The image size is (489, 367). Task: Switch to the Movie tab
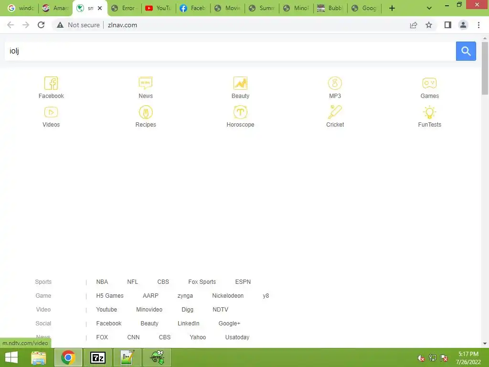(227, 8)
